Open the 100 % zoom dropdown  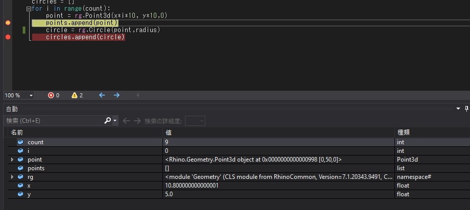click(31, 95)
